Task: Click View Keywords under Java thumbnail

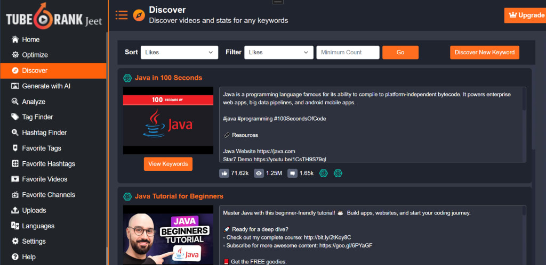Action: click(x=168, y=164)
